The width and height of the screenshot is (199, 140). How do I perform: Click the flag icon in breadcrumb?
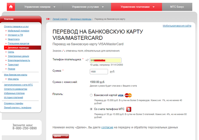click(48, 19)
